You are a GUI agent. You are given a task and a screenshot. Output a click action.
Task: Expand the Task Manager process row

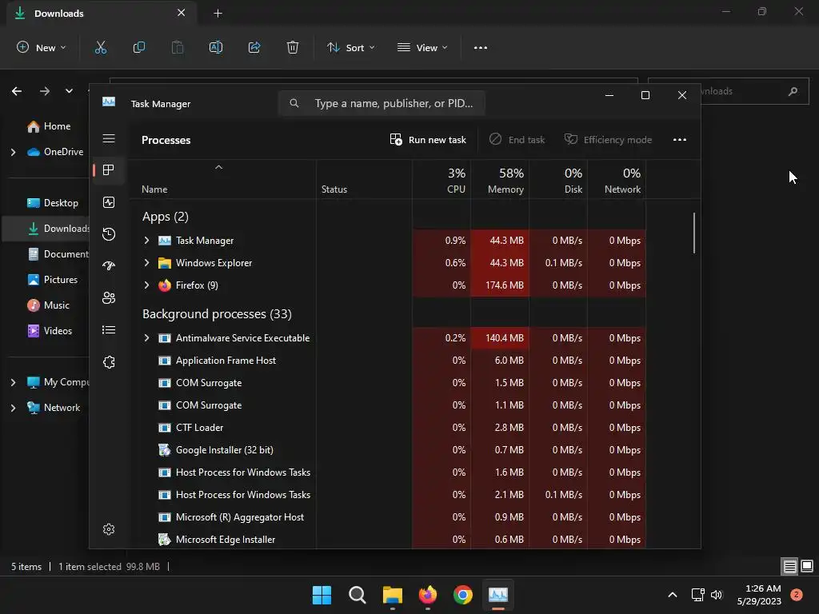147,240
